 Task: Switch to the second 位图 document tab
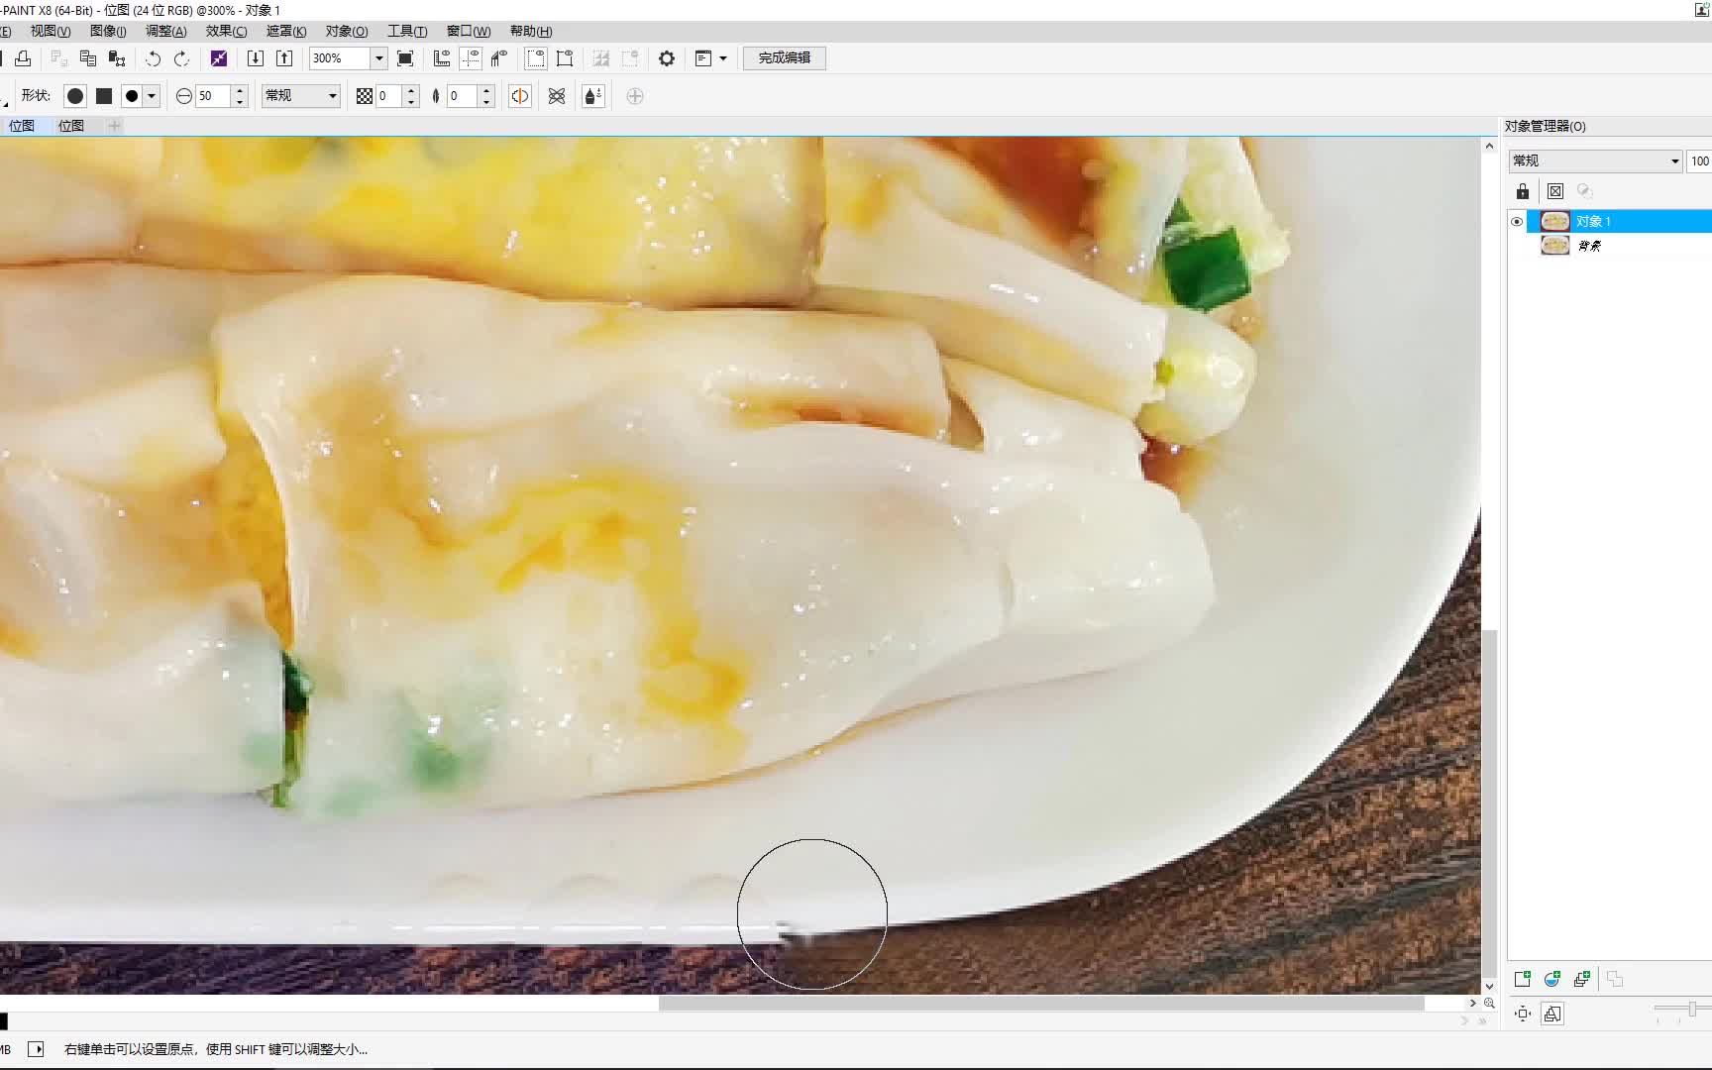[71, 126]
